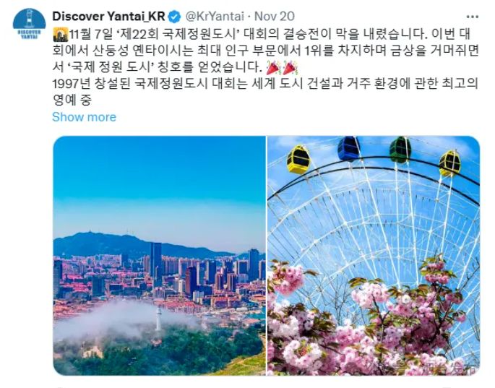Click the white lighthouse in the skyline photo
This screenshot has height=388, width=495.
pos(158,319)
